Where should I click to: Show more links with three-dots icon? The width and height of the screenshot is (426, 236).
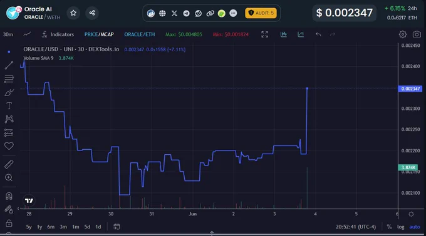coord(233,13)
